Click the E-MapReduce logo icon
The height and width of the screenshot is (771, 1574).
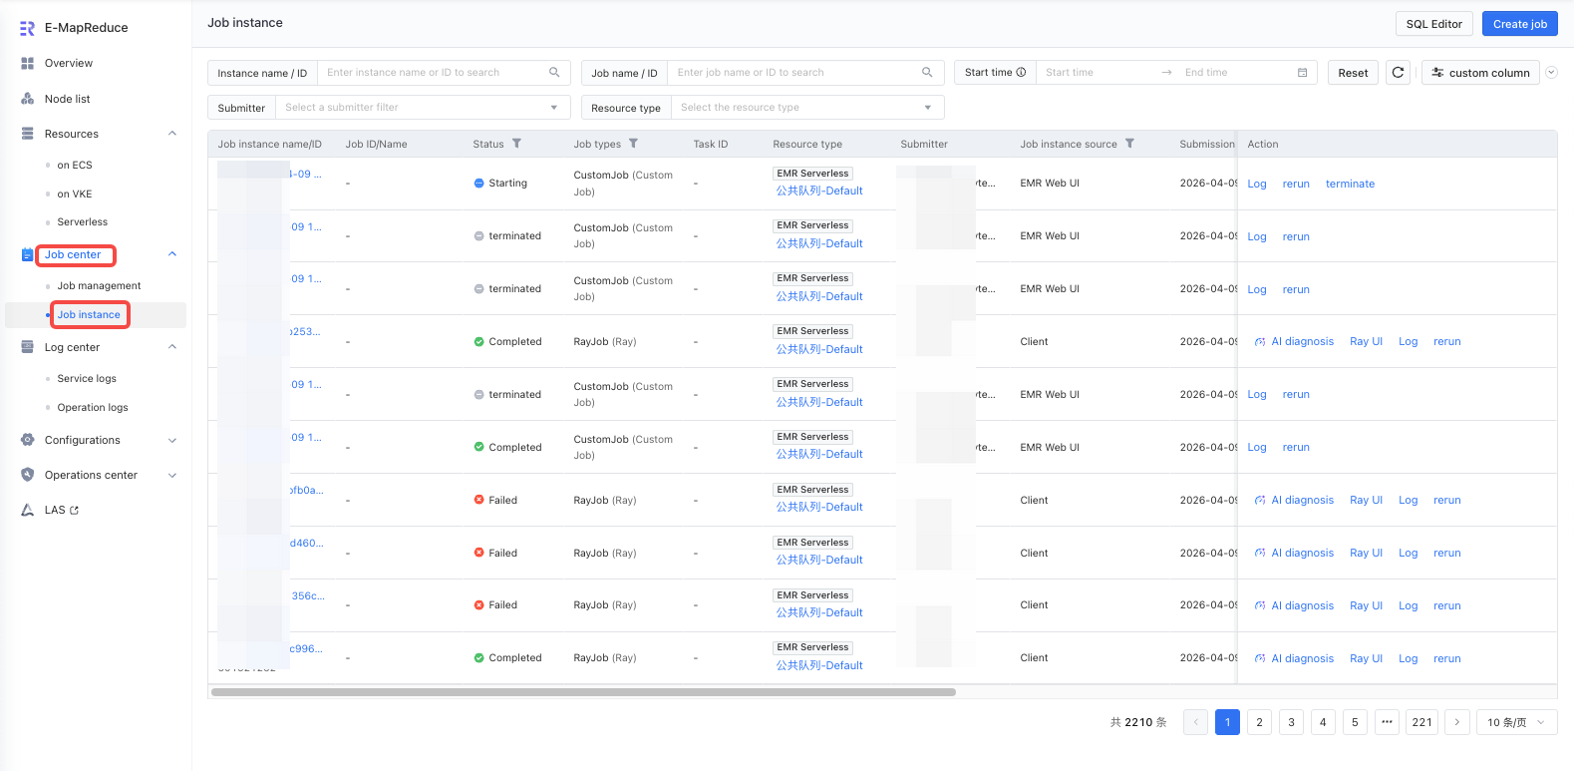27,28
